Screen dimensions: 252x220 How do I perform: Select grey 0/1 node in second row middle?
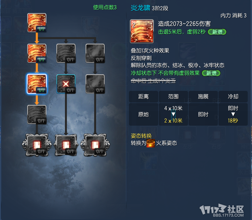(66, 53)
